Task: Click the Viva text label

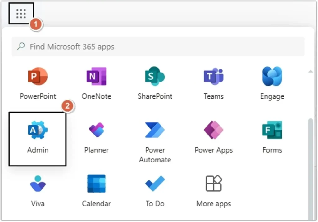Action: pos(38,204)
